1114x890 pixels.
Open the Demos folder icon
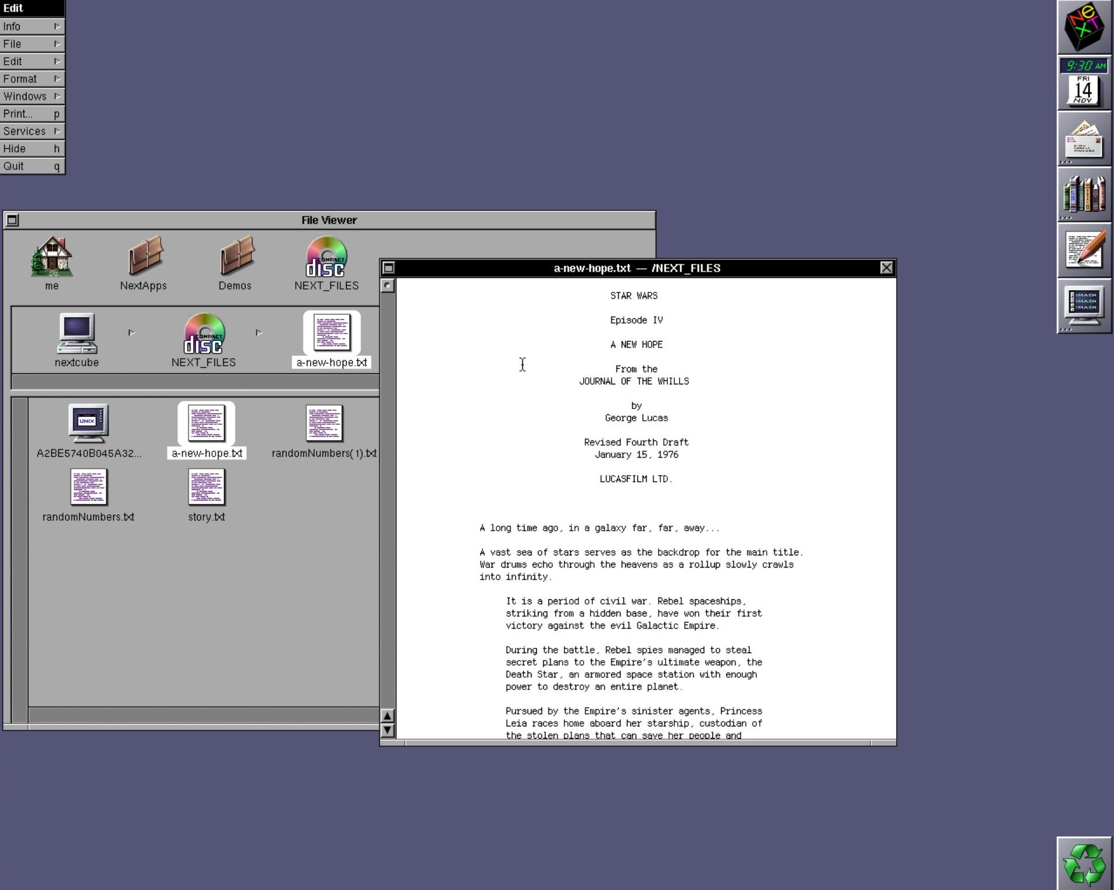click(x=235, y=256)
